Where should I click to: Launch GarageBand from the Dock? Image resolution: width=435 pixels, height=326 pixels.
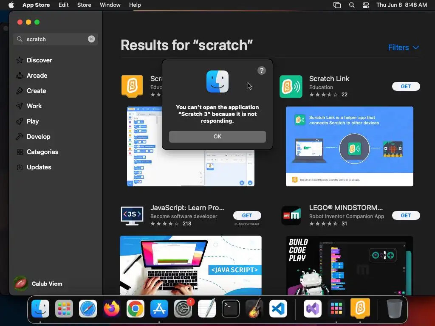(254, 309)
